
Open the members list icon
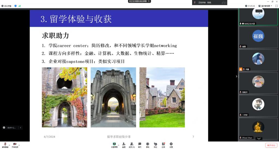132,144
